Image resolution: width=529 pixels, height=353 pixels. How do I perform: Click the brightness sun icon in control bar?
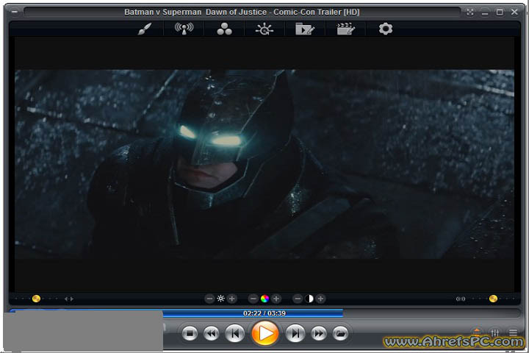[220, 299]
